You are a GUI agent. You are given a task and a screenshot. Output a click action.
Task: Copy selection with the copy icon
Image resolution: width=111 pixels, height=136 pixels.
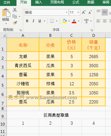(x=15, y=16)
